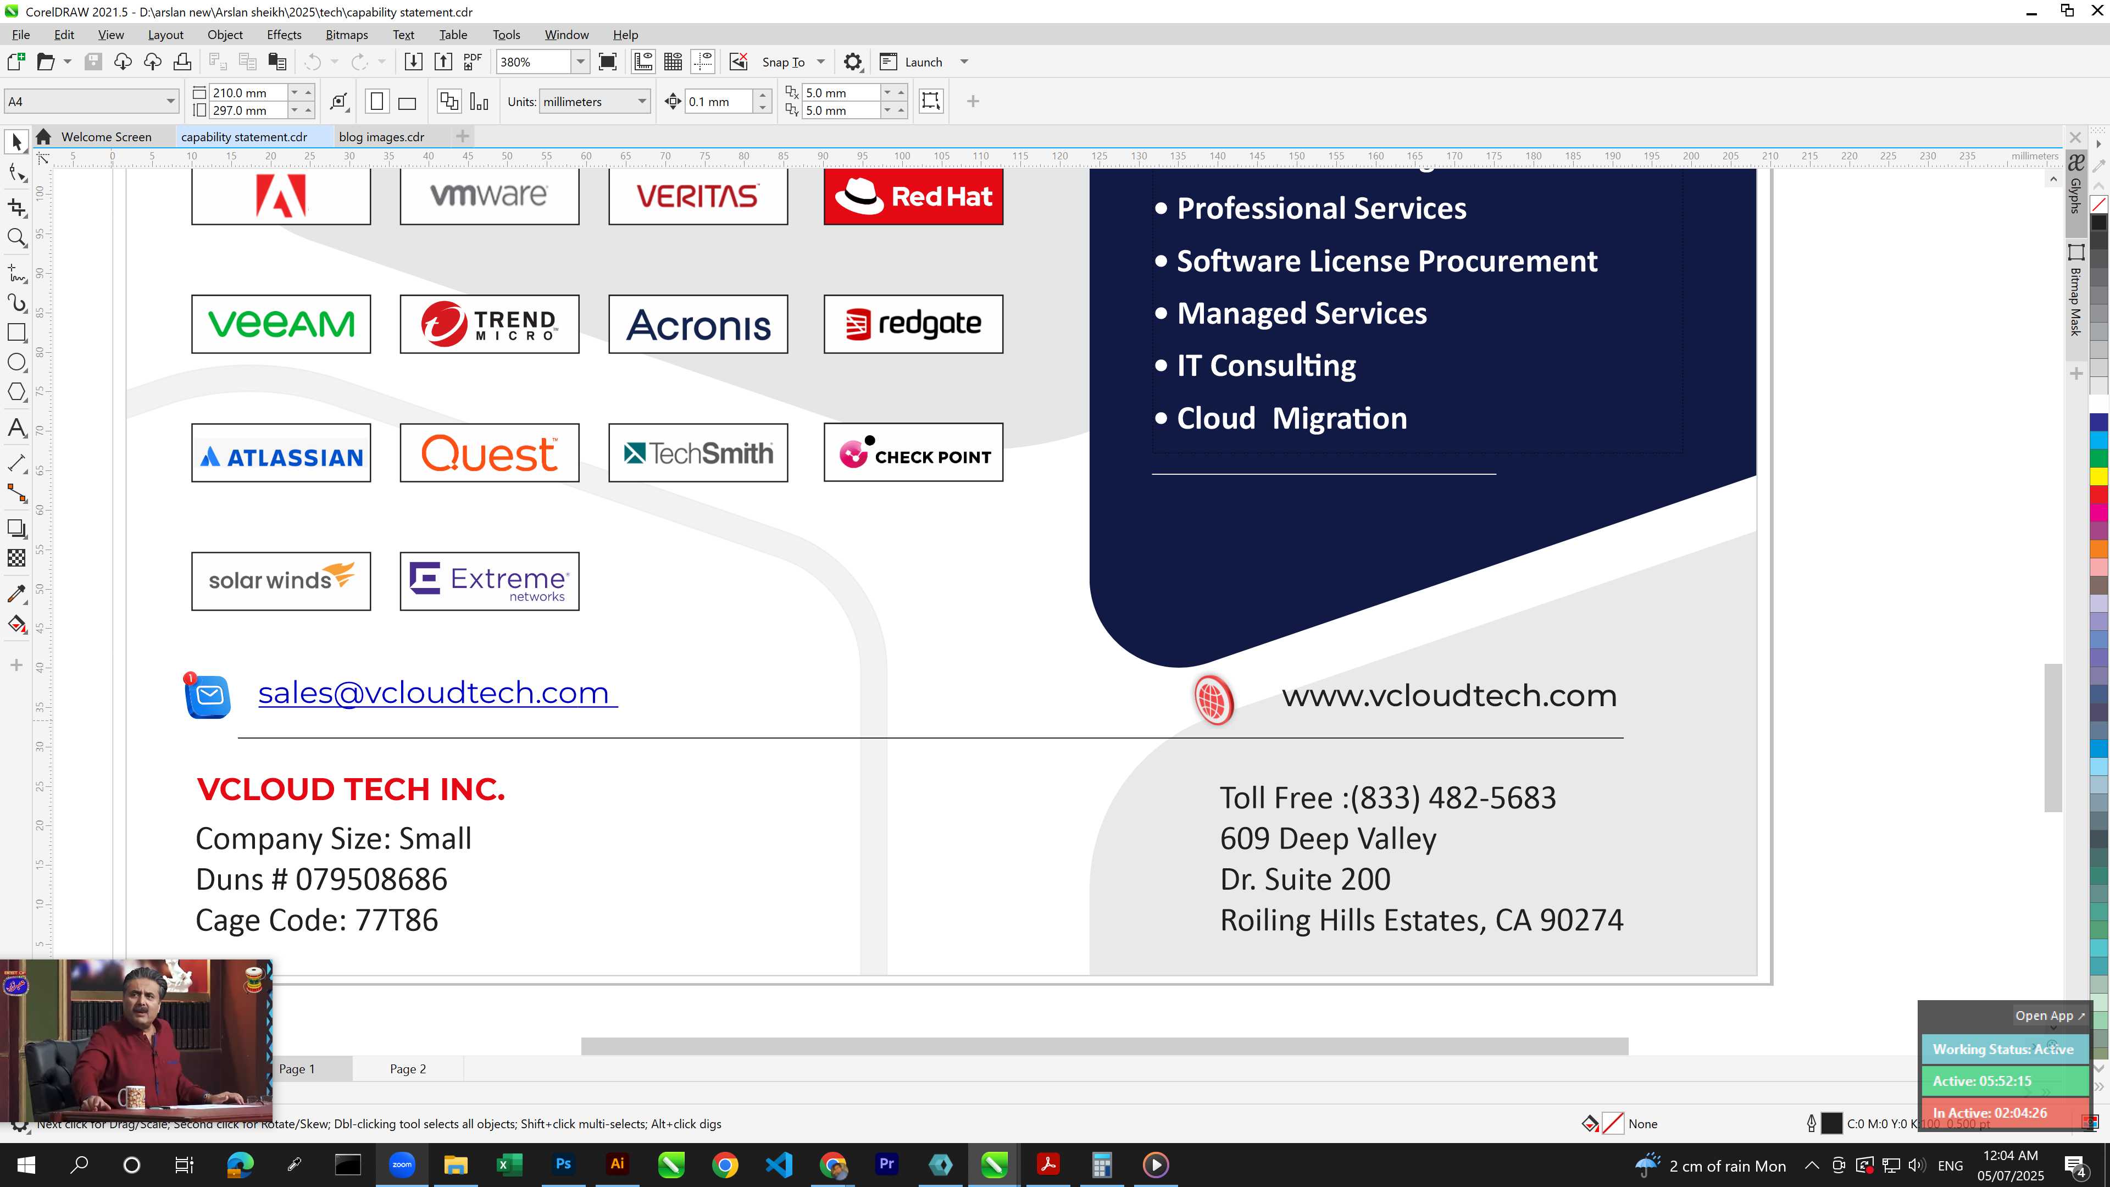Image resolution: width=2110 pixels, height=1187 pixels.
Task: Select the Transparency tool
Action: point(16,558)
